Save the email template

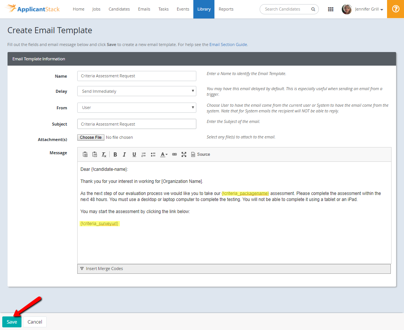[12, 322]
